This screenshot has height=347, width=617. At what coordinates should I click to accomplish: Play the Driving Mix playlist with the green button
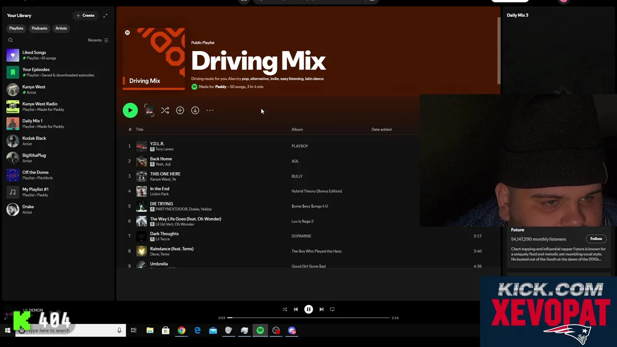pos(130,110)
